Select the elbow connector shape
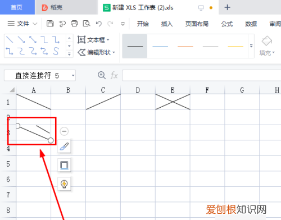281x220 pixels. pyautogui.click(x=44, y=40)
